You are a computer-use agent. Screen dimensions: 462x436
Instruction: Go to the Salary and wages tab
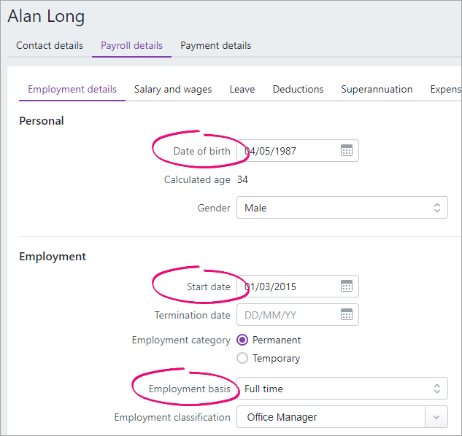click(x=173, y=89)
